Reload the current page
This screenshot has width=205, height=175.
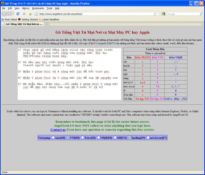pos(18,14)
